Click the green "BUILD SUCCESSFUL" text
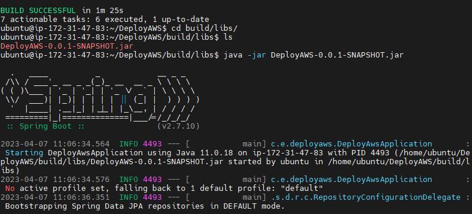This screenshot has width=472, height=214. pos(38,11)
